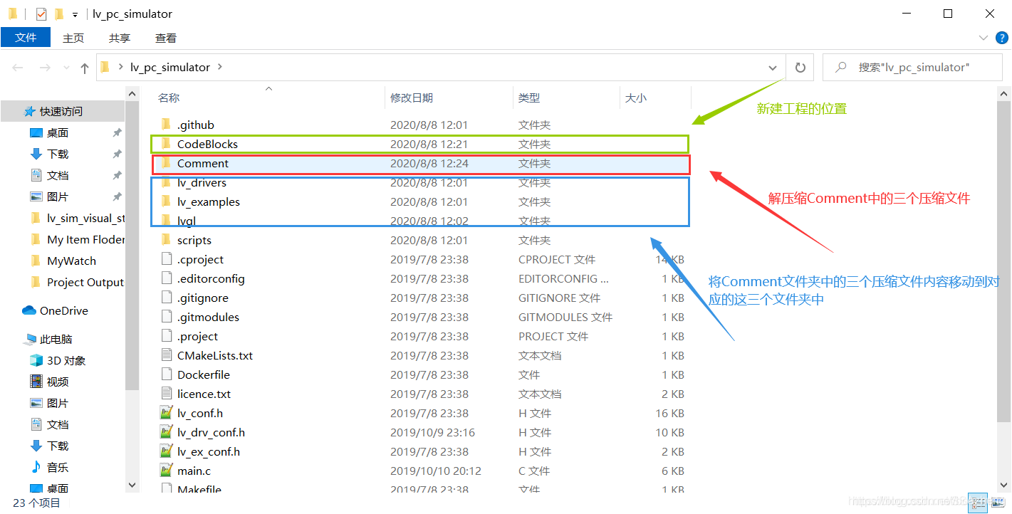This screenshot has width=1012, height=514.
Task: Open pinned 文档 under quick access
Action: (x=58, y=175)
